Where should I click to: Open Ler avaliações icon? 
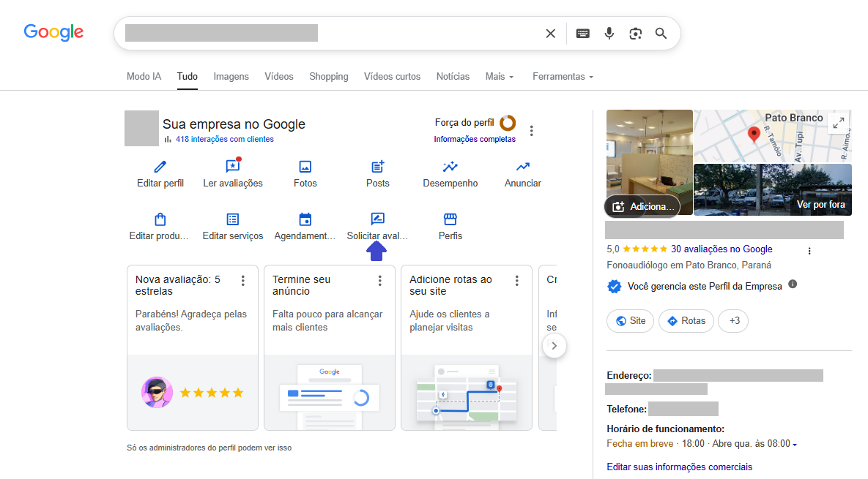pos(233,166)
